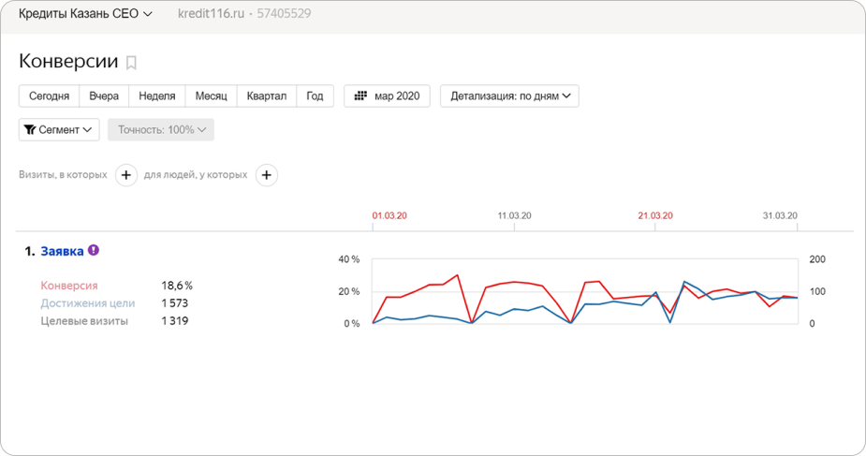Click the bookmark icon next to Конверсии
The height and width of the screenshot is (456, 866).
click(131, 63)
